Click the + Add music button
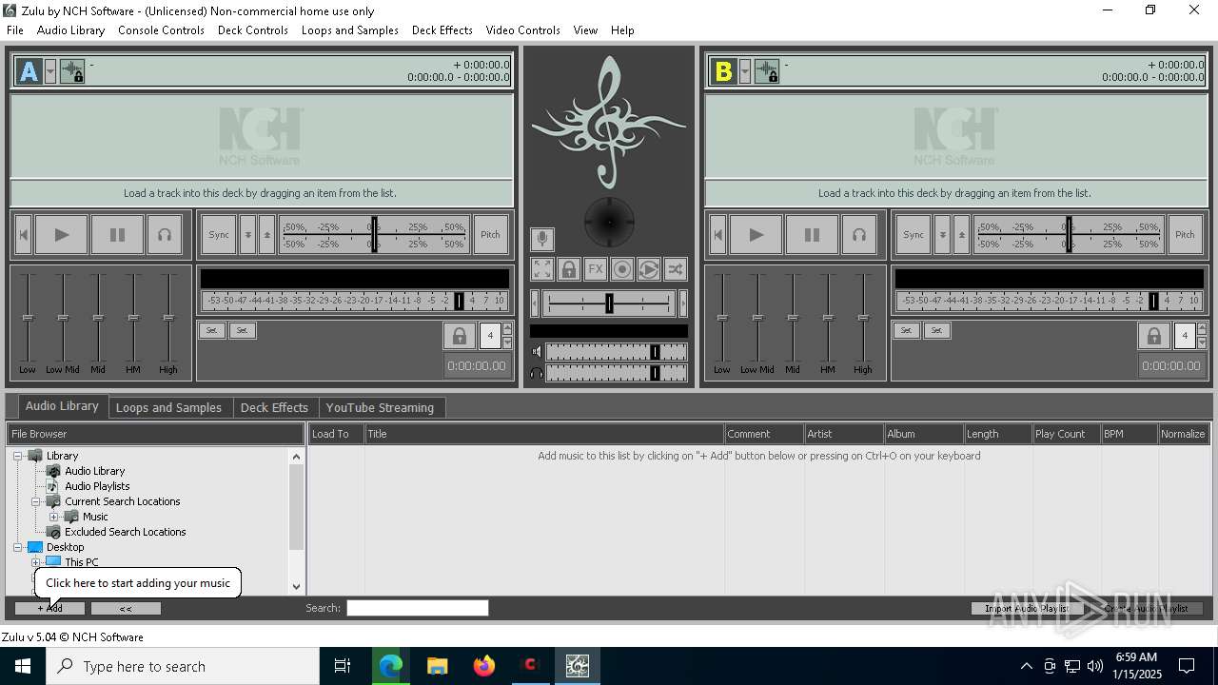The image size is (1218, 685). (x=49, y=608)
